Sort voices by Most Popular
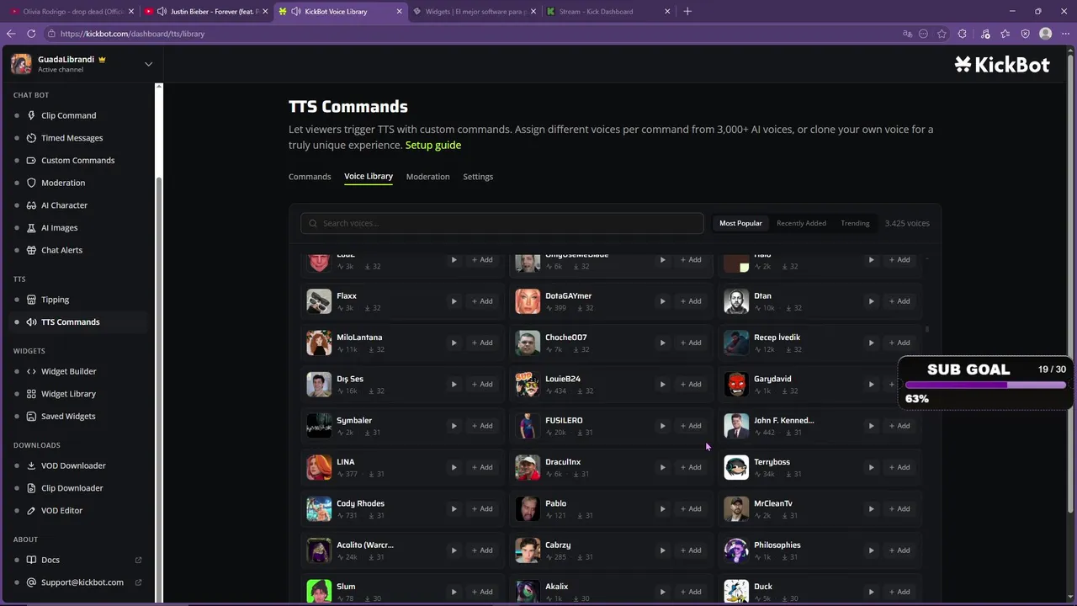 [x=740, y=223]
